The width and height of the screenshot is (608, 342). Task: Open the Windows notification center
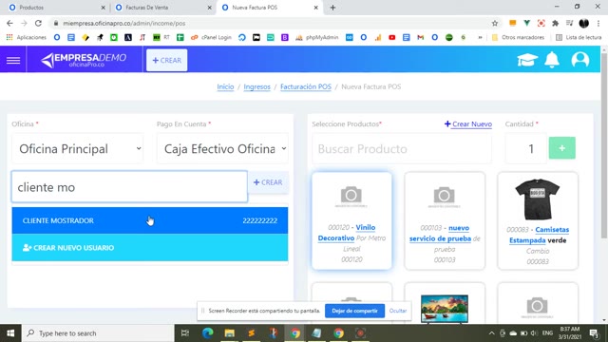[594, 333]
